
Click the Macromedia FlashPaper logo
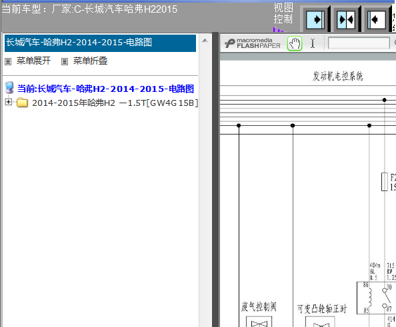coord(253,43)
